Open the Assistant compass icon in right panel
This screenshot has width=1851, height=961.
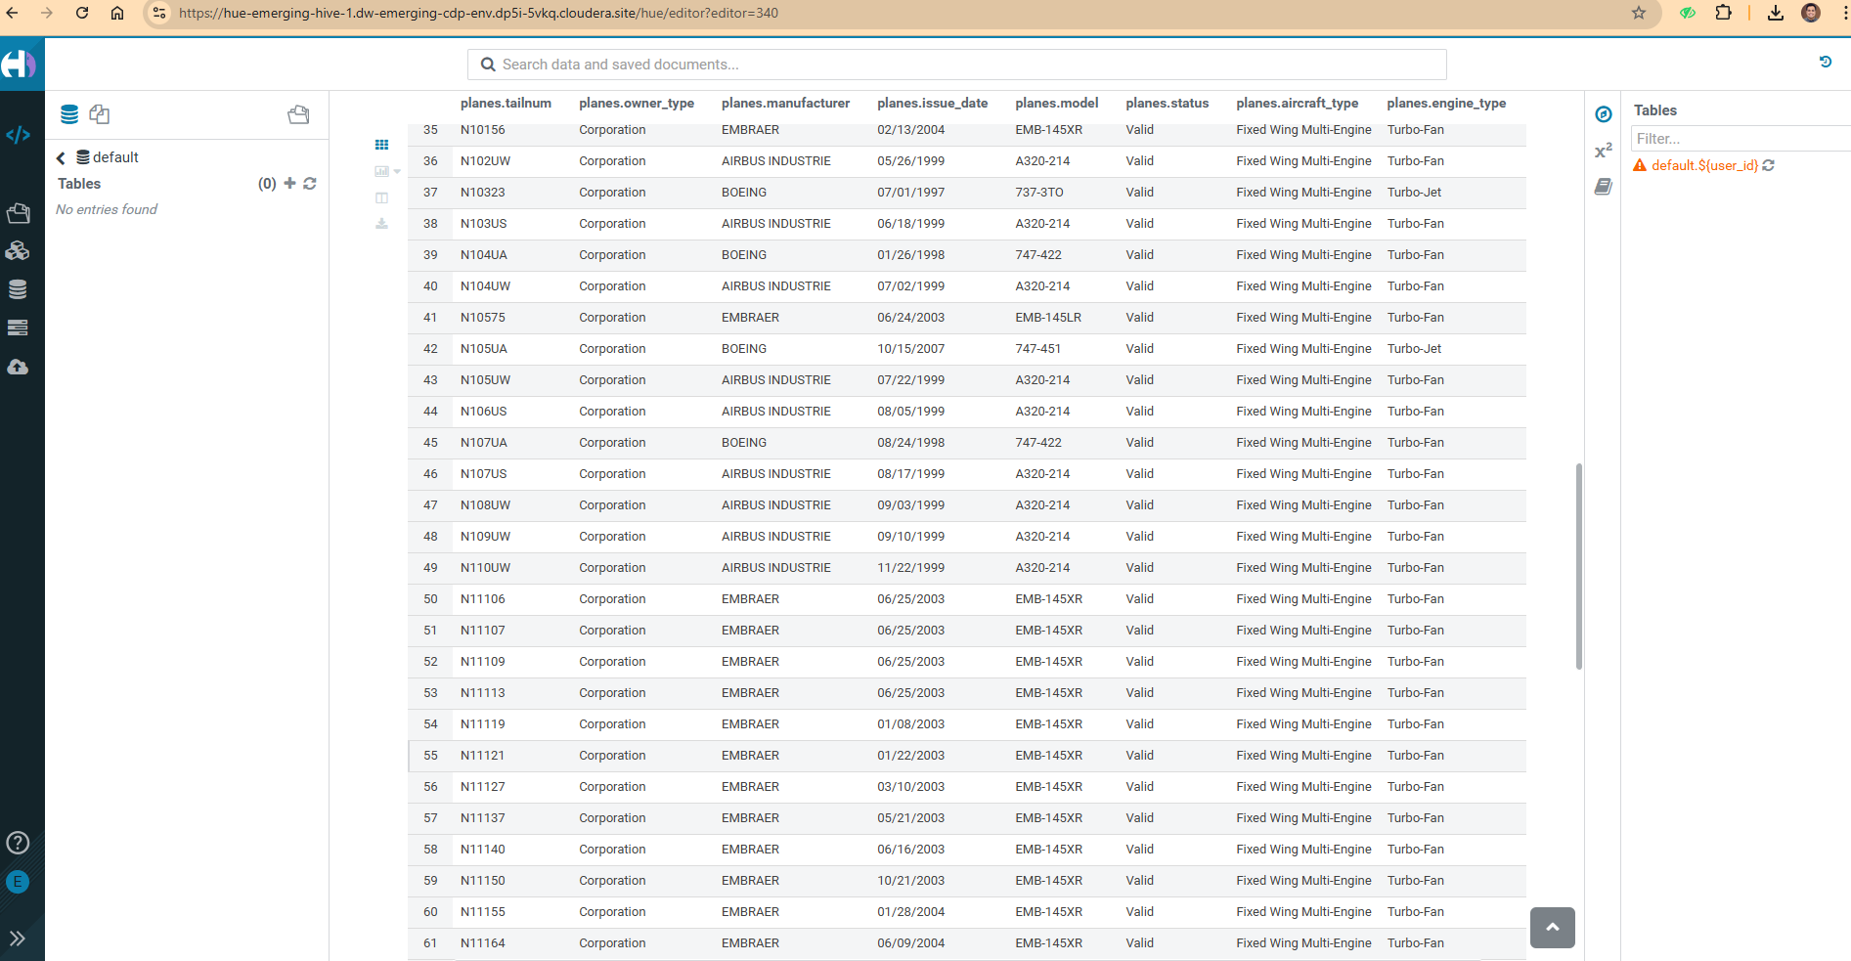point(1603,114)
